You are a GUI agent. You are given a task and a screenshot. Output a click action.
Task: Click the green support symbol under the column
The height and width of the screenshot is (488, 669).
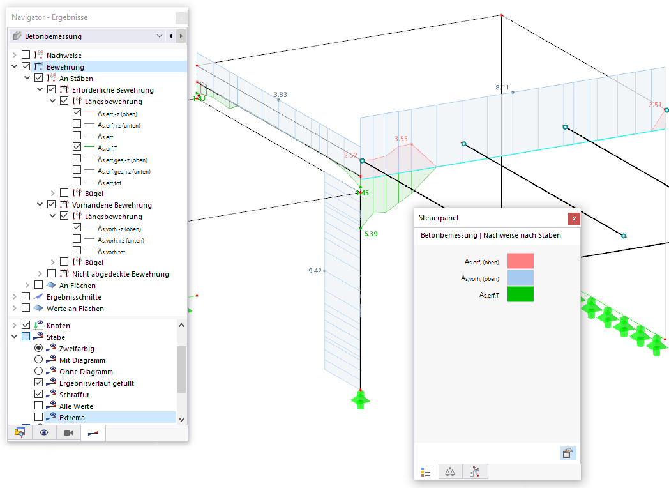pos(361,400)
